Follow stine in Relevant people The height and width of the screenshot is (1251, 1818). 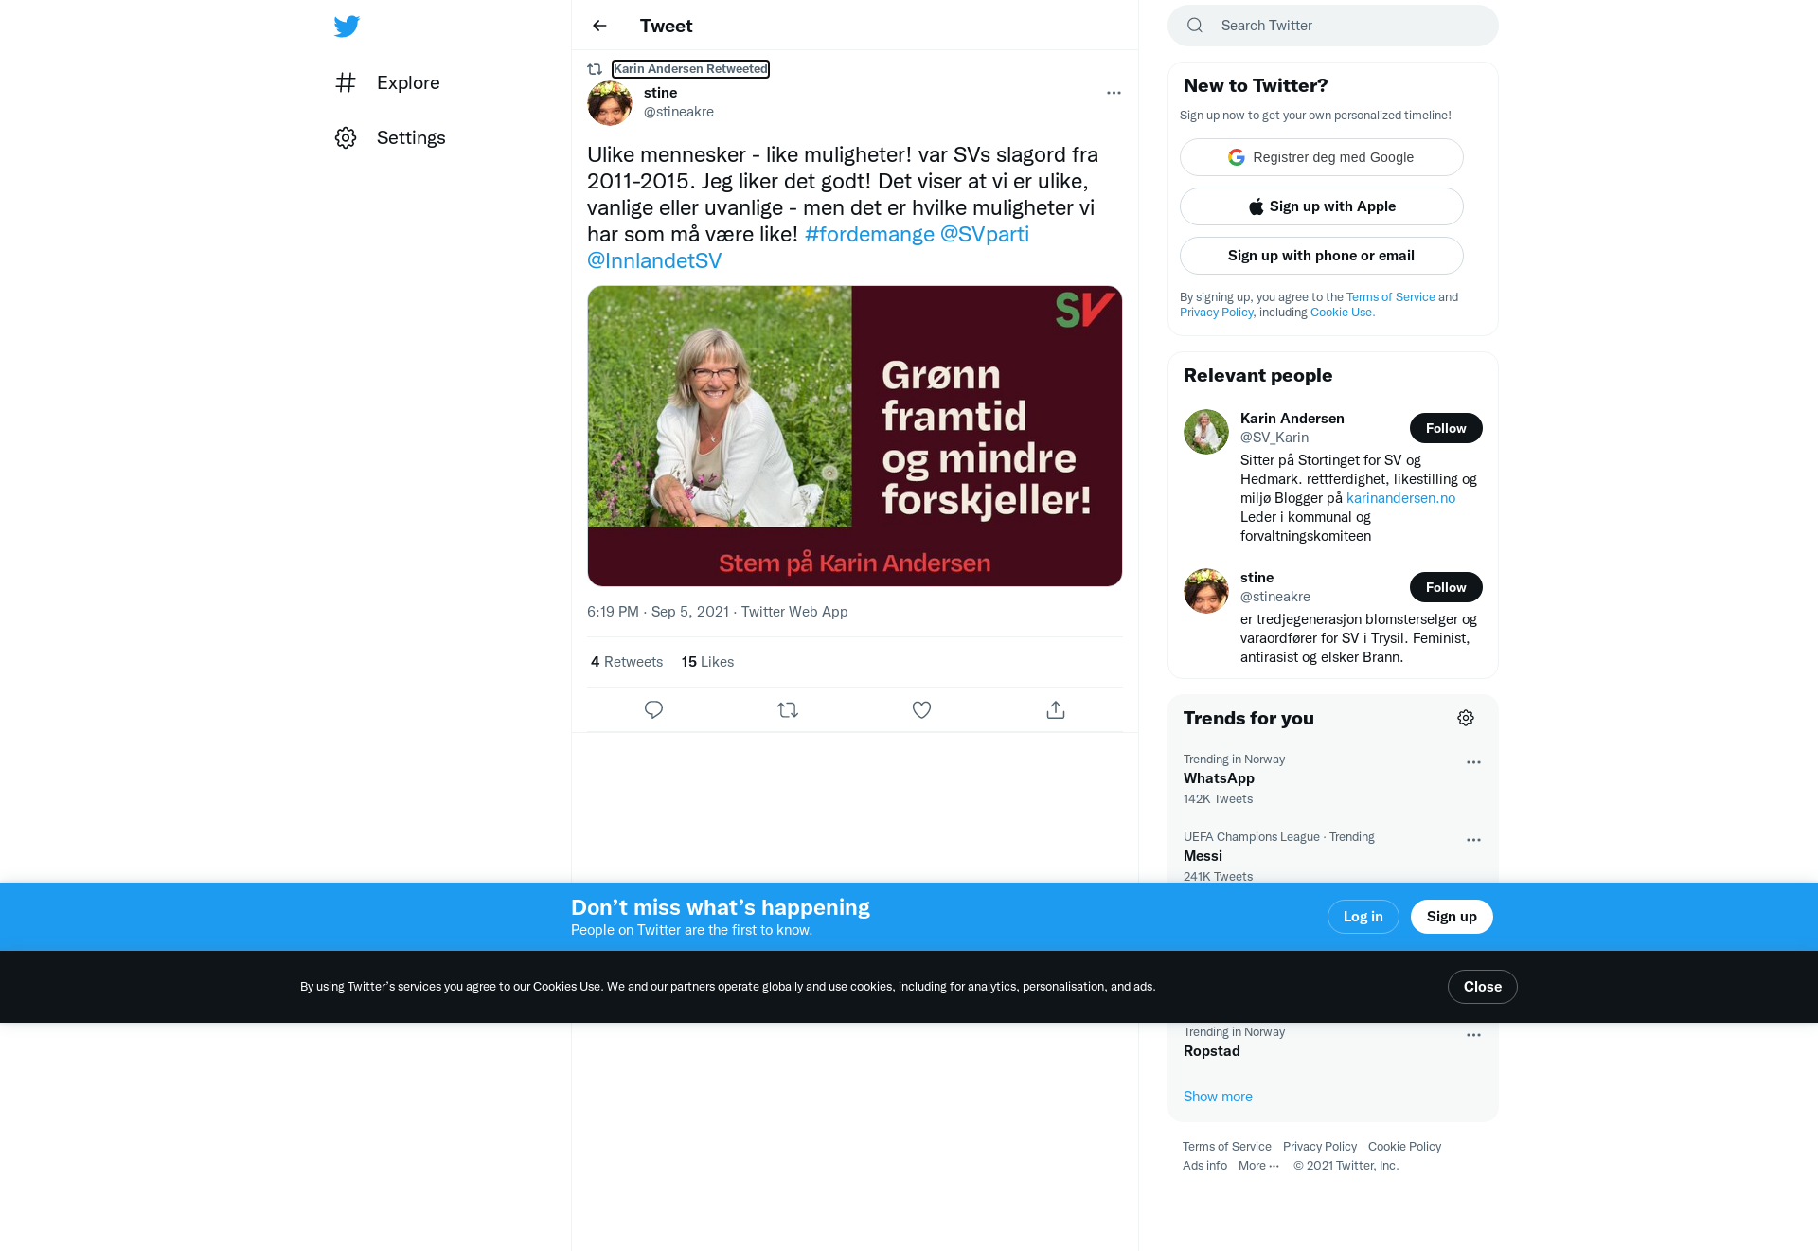point(1446,587)
